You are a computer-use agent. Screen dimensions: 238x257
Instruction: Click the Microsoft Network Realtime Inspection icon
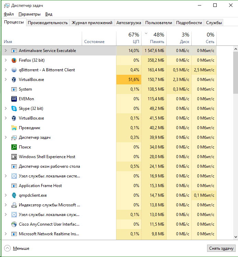[x=14, y=234]
